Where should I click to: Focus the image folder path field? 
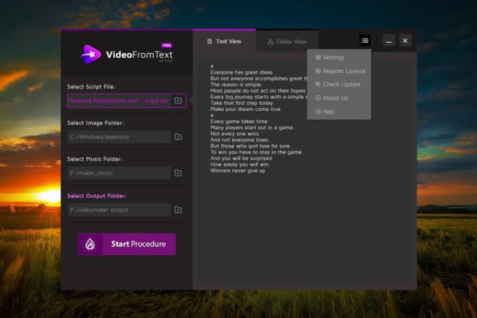point(119,137)
